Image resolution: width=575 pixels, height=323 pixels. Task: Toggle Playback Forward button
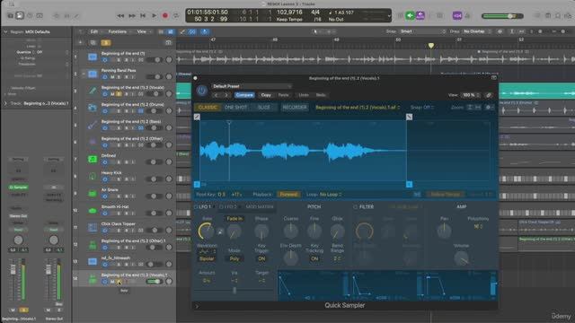tap(288, 195)
